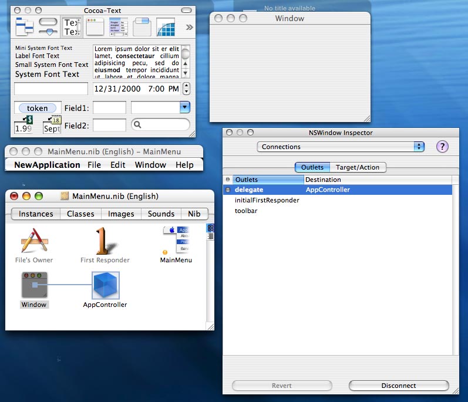Open the combo box dropdown arrow
This screenshot has height=402, width=468.
click(185, 107)
